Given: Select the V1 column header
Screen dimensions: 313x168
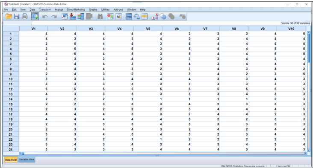Looking at the screenshot, I should [x=33, y=29].
